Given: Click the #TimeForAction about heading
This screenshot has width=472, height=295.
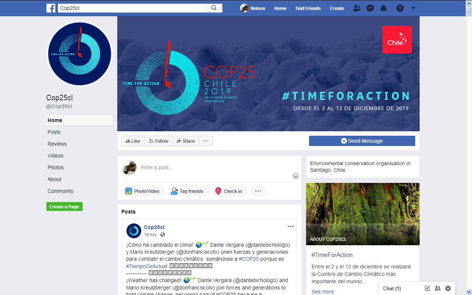Looking at the screenshot, I should click(332, 255).
